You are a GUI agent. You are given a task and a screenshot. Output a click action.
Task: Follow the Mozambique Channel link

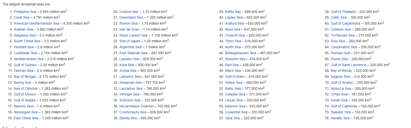[136, 106]
